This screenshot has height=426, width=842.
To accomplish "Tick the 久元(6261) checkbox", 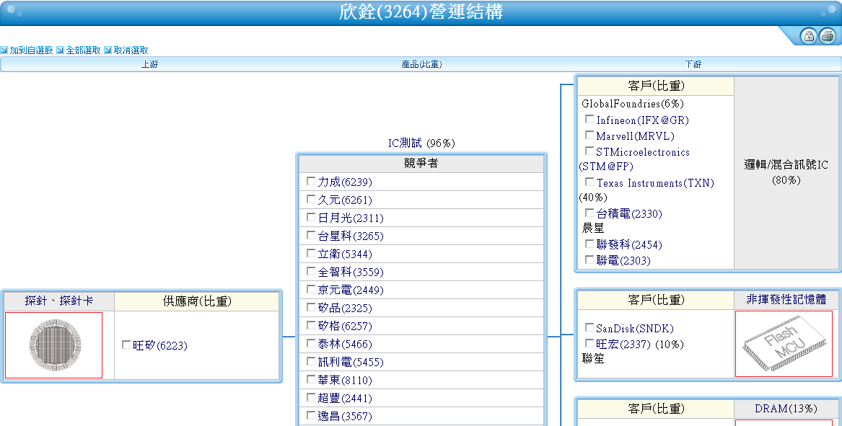I will coord(311,199).
